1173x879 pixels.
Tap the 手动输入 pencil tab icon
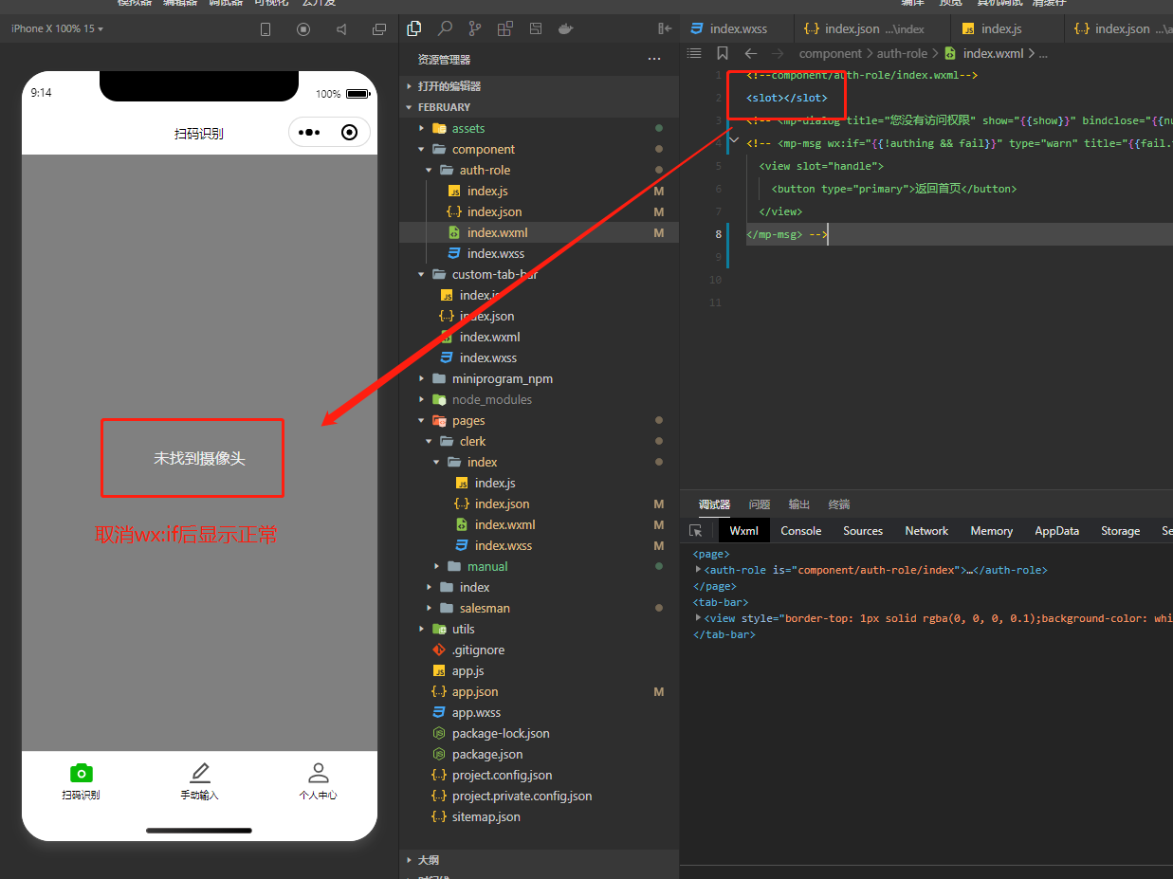200,773
